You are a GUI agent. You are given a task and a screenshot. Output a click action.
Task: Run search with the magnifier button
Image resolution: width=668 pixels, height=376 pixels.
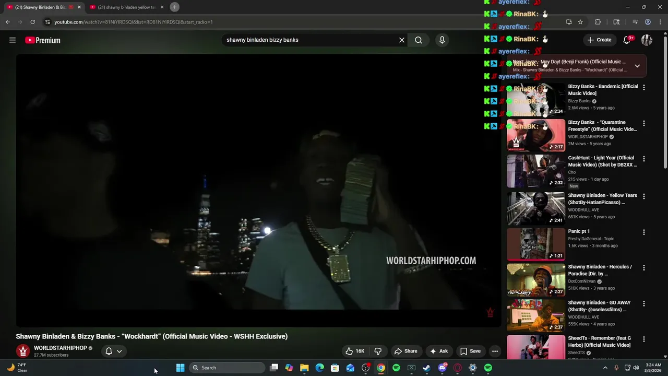(419, 40)
